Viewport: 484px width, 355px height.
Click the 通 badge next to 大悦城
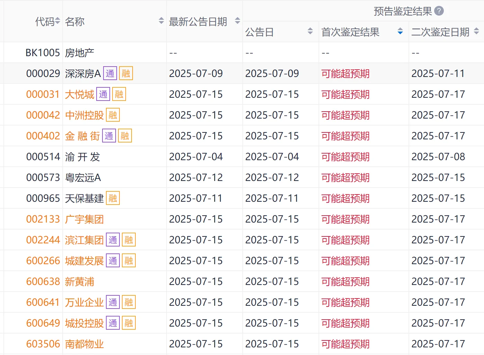[103, 94]
